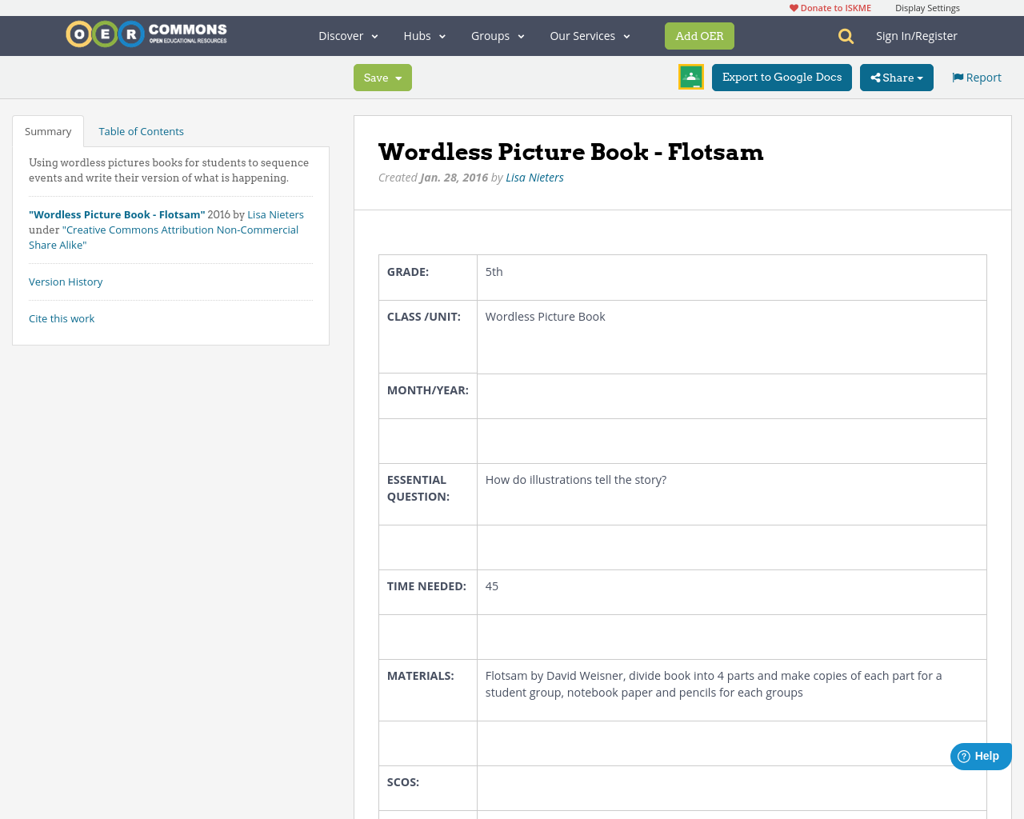Open Version History
1024x819 pixels.
[x=66, y=282]
